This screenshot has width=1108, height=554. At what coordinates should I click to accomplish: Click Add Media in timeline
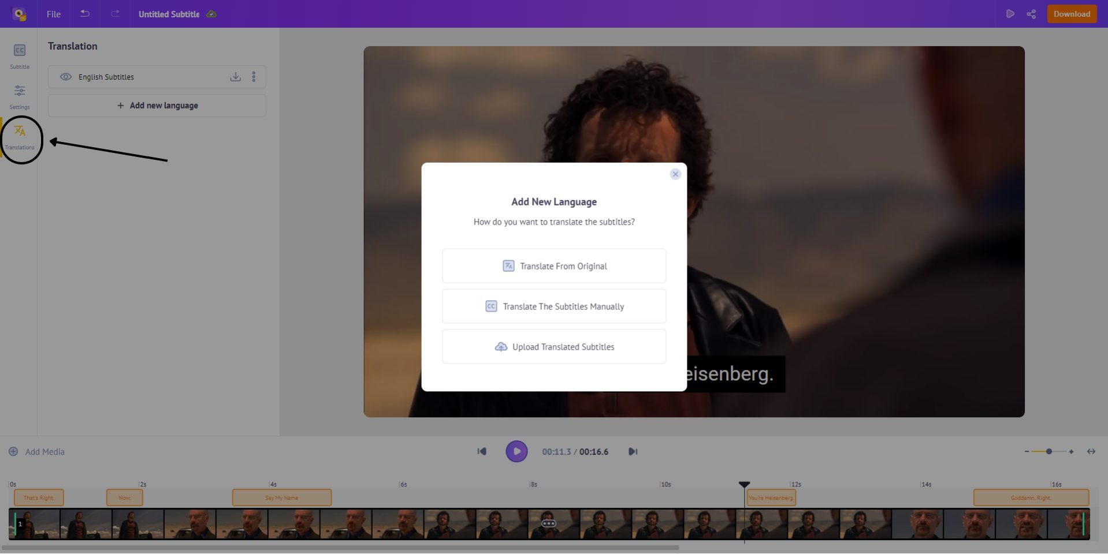pyautogui.click(x=36, y=452)
